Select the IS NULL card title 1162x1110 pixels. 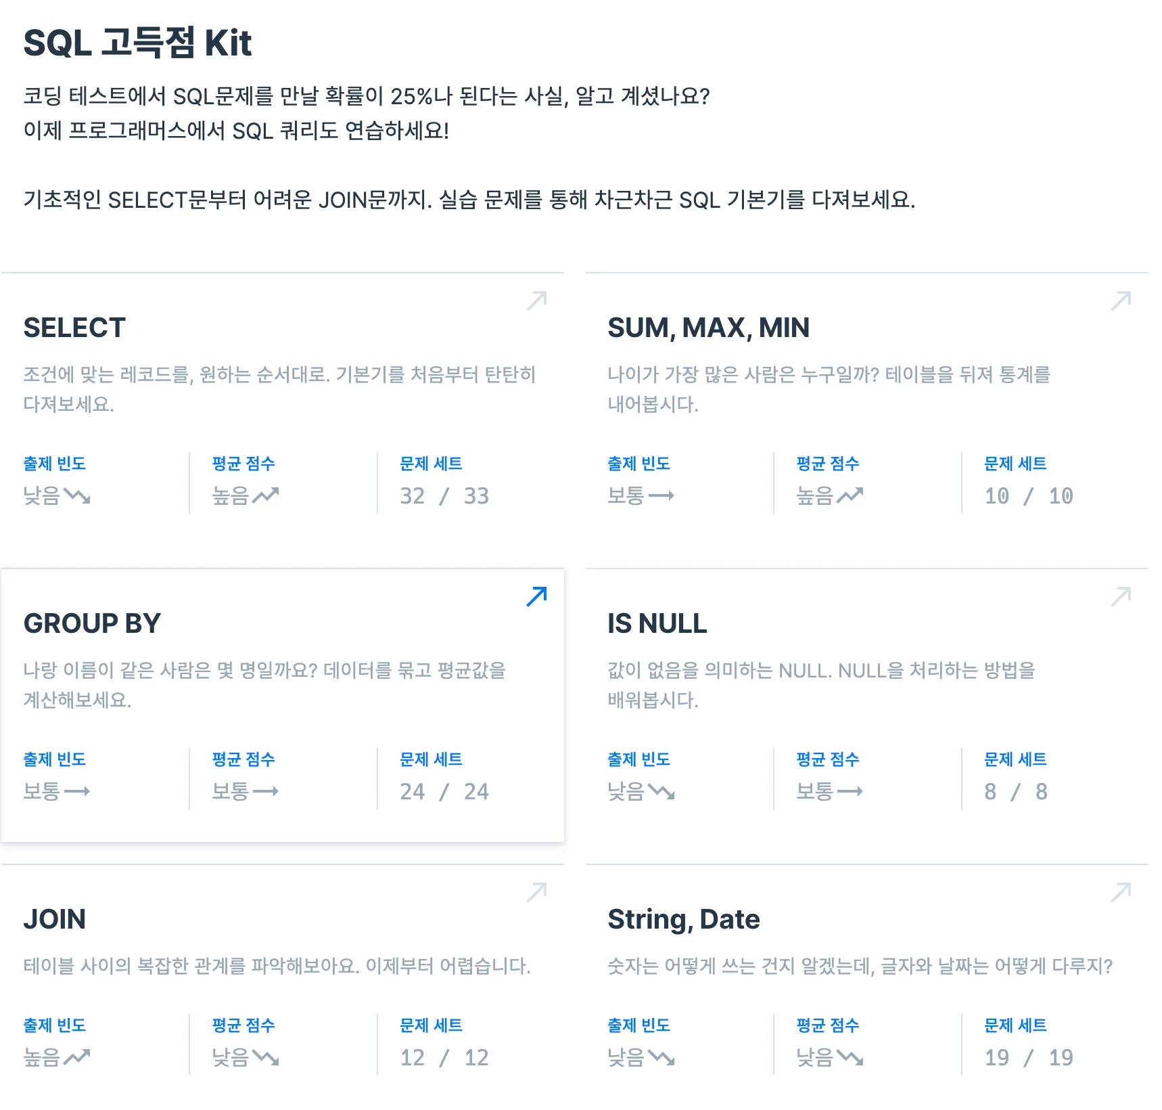(657, 623)
